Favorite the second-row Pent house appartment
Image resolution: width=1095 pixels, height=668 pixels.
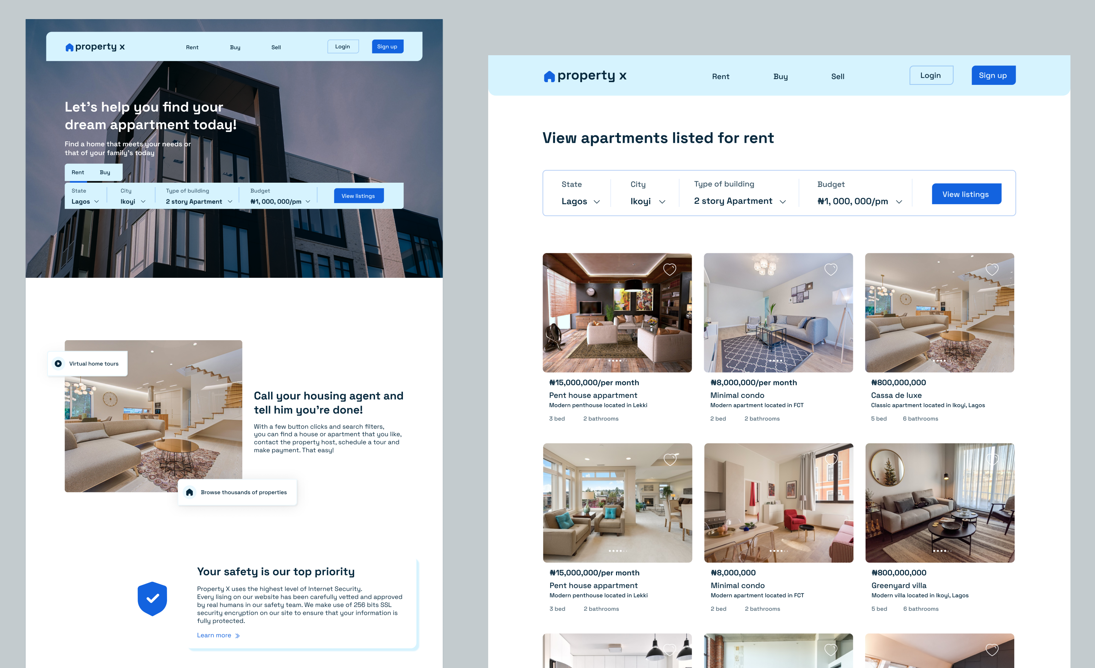pyautogui.click(x=670, y=459)
